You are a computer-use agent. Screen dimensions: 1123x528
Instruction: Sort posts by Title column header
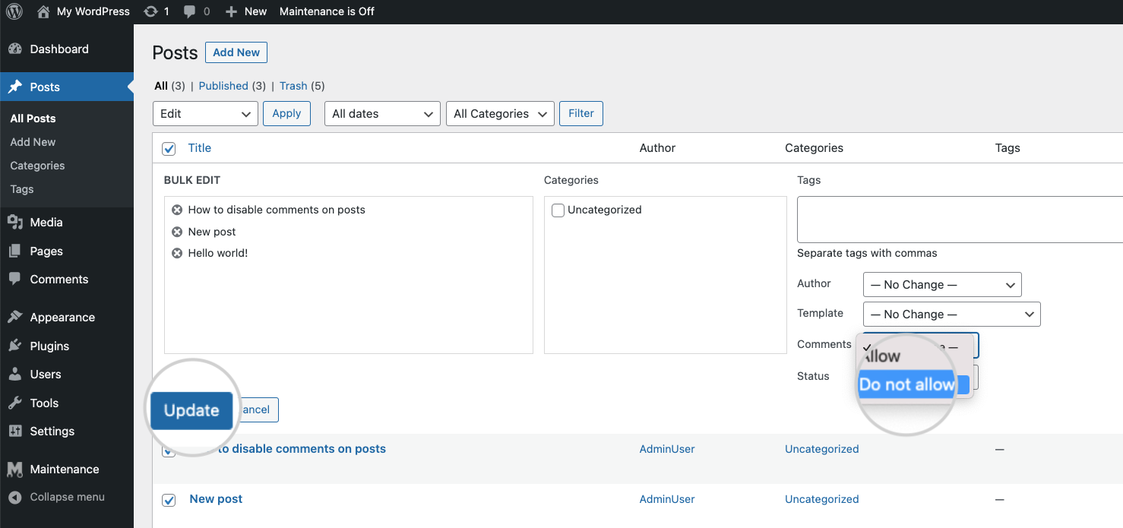(200, 148)
